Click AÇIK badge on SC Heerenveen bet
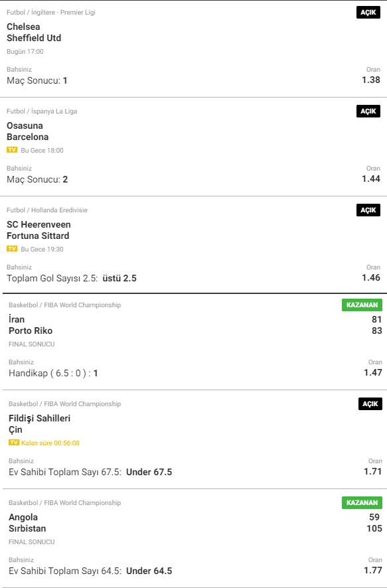Screen dimensions: 387x588 tap(368, 210)
